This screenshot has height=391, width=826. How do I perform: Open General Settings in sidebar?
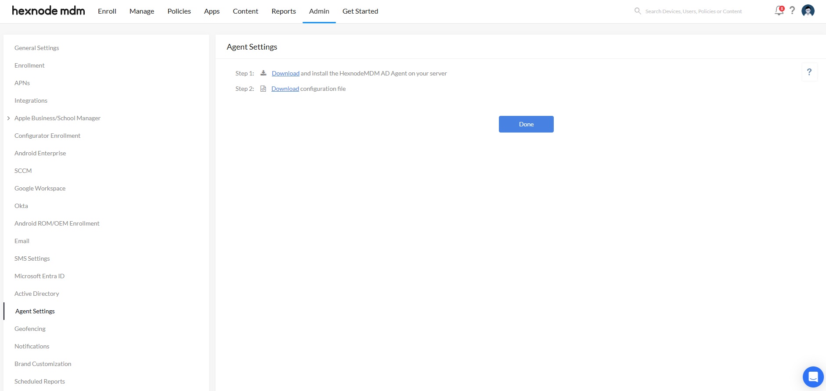37,48
